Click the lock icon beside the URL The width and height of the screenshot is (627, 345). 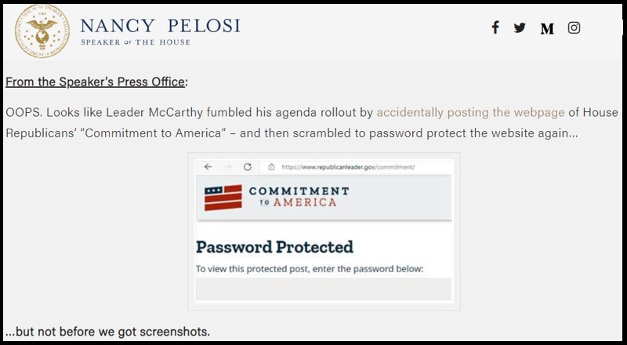[271, 167]
